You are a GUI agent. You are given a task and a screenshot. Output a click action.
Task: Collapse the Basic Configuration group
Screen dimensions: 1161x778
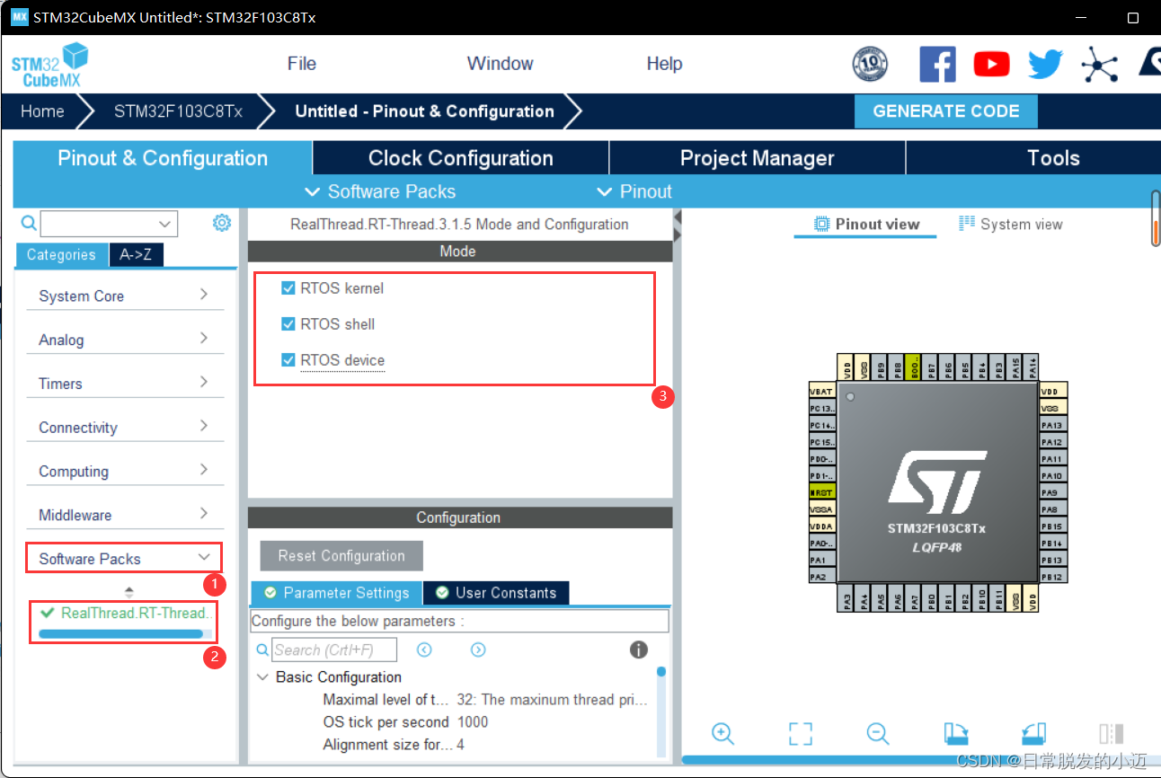pyautogui.click(x=262, y=677)
